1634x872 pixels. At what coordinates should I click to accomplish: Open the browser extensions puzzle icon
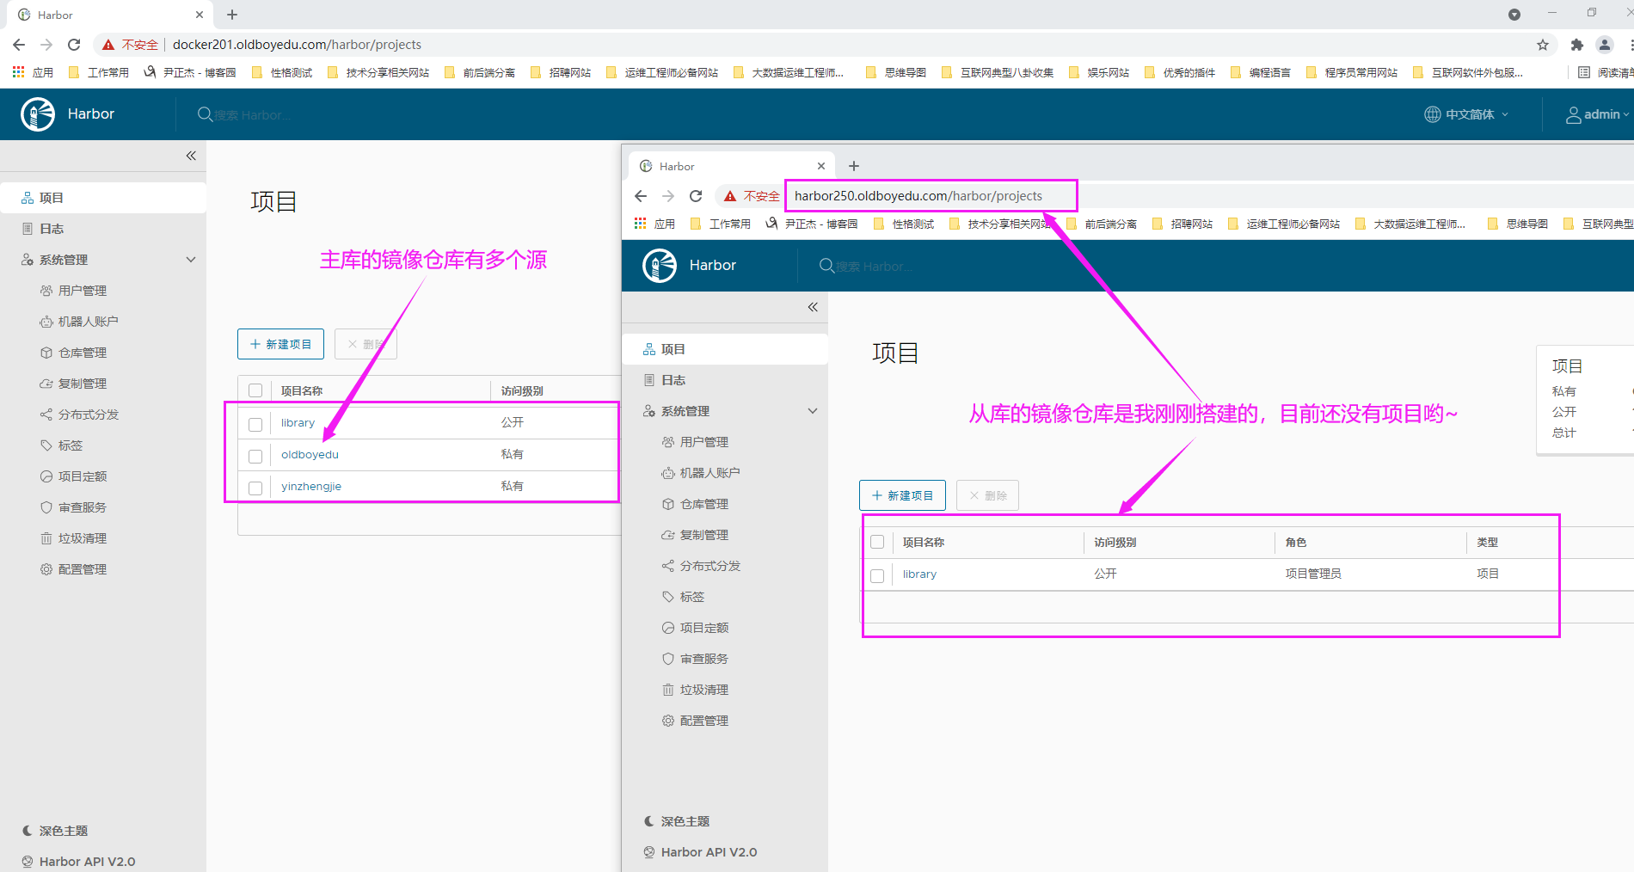pyautogui.click(x=1576, y=45)
